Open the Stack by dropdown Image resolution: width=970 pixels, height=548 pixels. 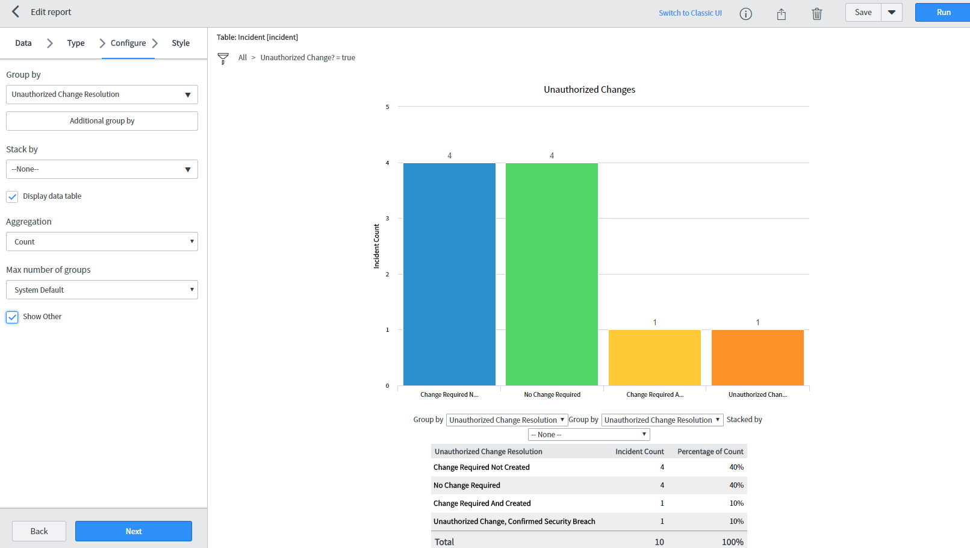click(x=102, y=169)
